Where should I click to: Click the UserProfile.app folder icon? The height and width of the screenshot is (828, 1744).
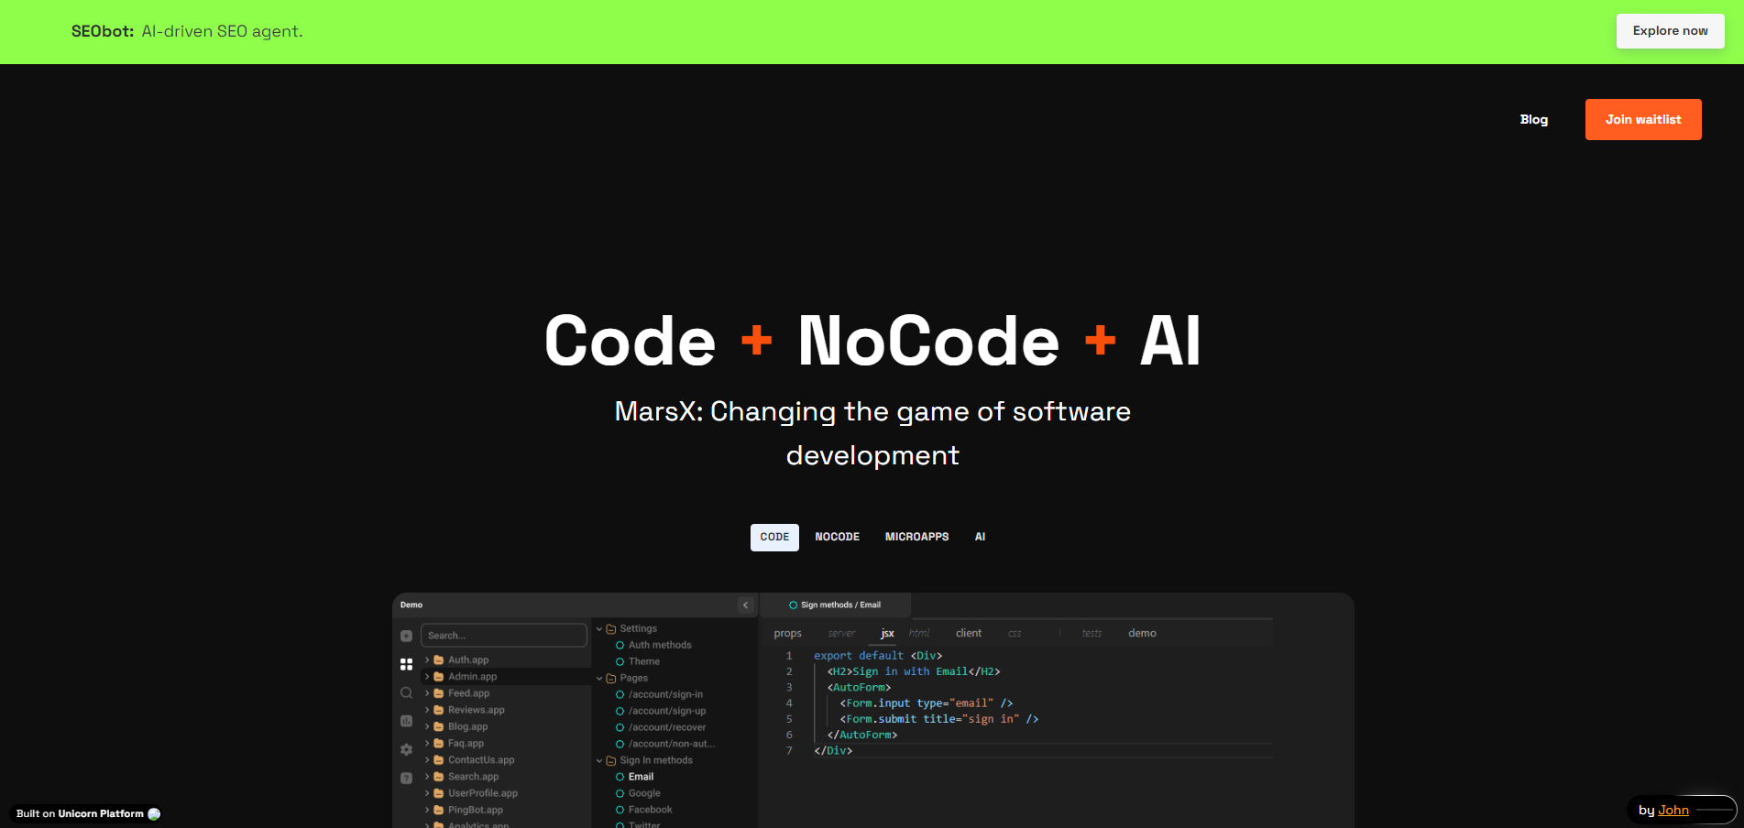point(439,793)
